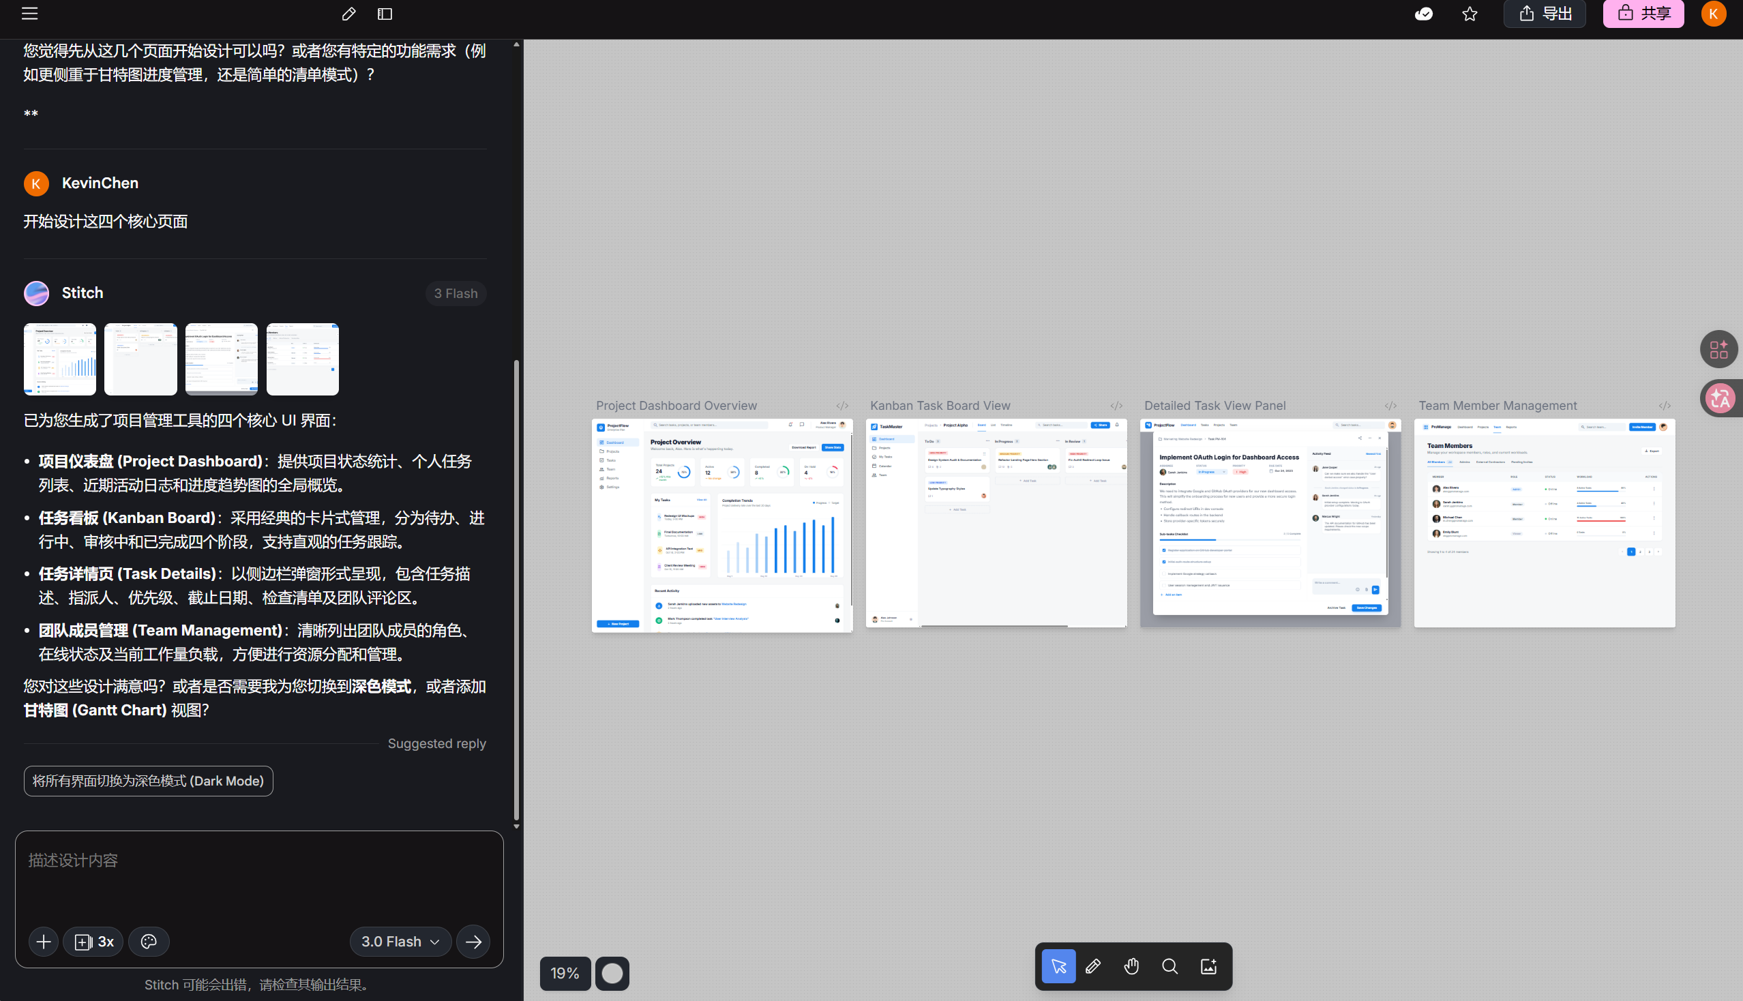
Task: Click suggested reply Dark Mode chip
Action: pos(148,781)
